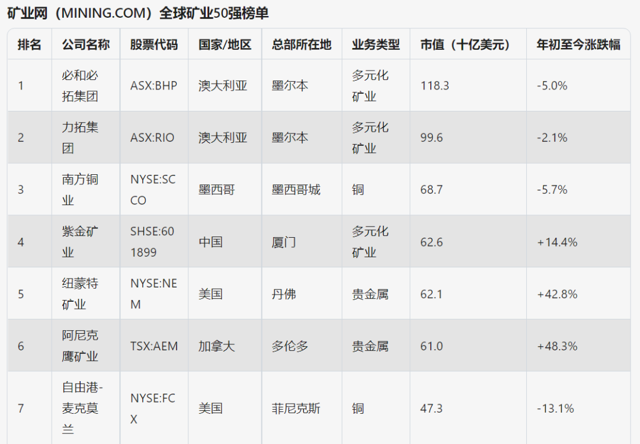
Task: Click market cap value 62.6
Action: coord(431,242)
